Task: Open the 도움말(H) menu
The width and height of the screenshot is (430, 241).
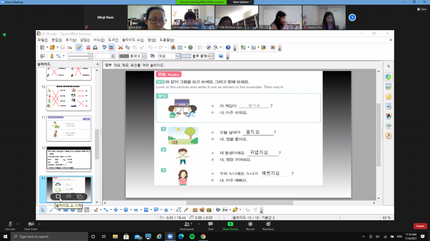Action: click(167, 40)
